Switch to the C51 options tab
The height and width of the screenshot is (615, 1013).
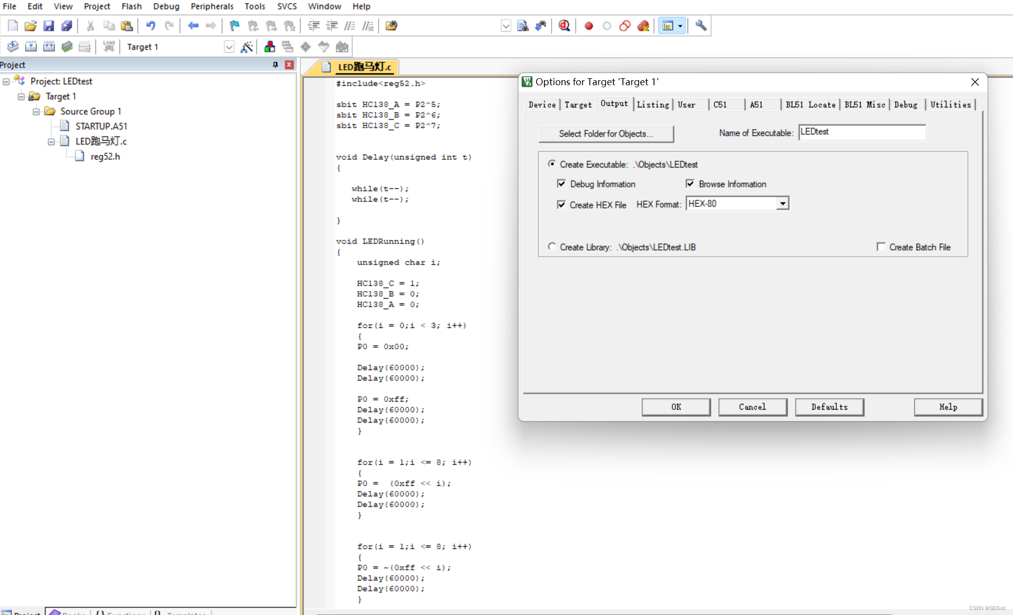point(720,104)
